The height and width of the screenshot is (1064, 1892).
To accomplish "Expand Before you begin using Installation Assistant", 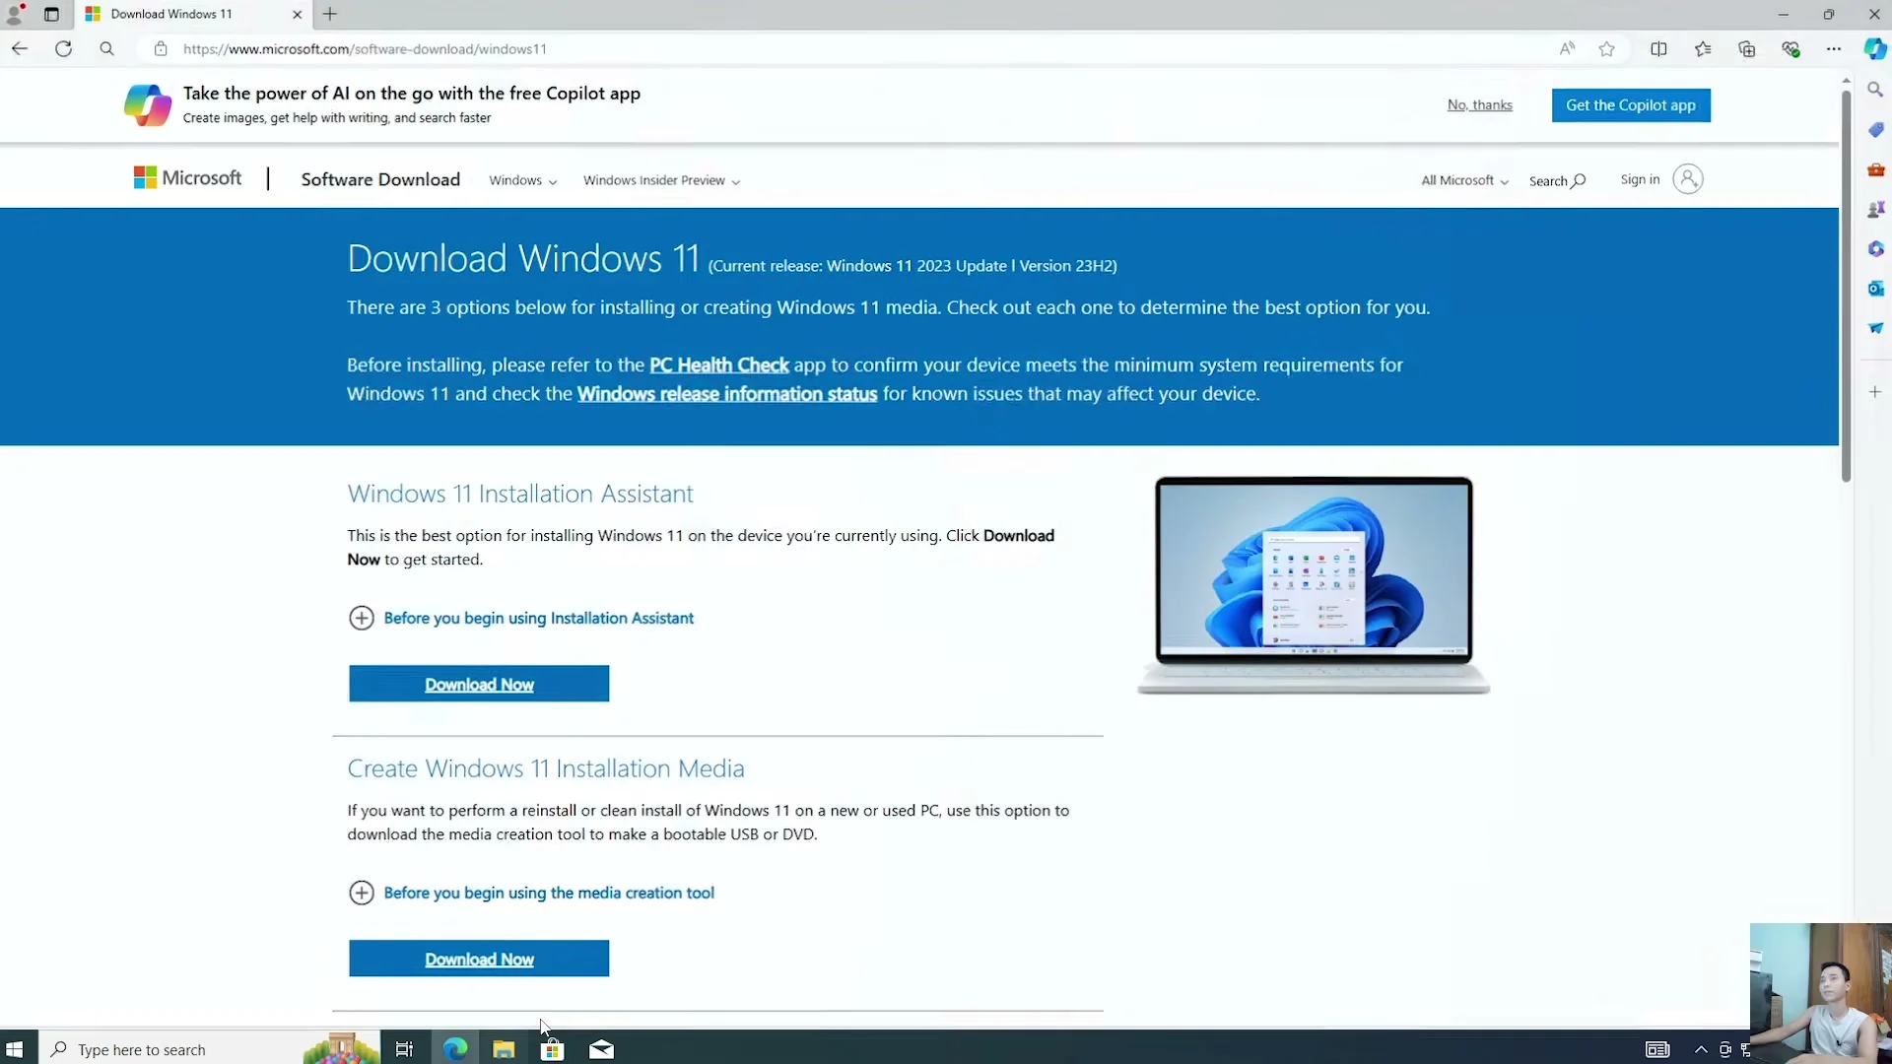I will 521,618.
